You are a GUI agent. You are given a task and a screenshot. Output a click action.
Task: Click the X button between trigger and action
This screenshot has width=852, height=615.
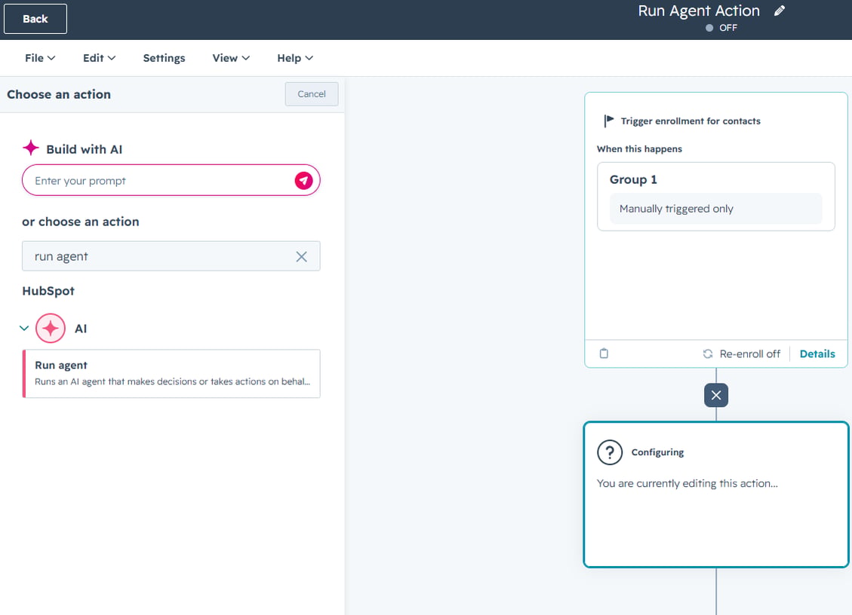[x=716, y=395]
